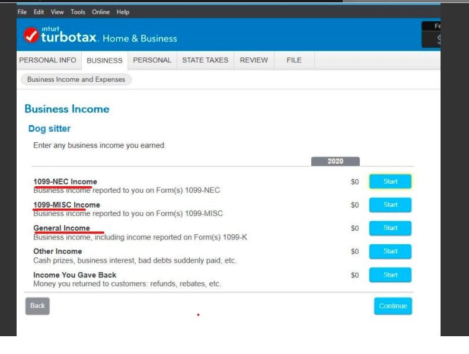Open the Help menu
The image size is (469, 354).
(123, 12)
